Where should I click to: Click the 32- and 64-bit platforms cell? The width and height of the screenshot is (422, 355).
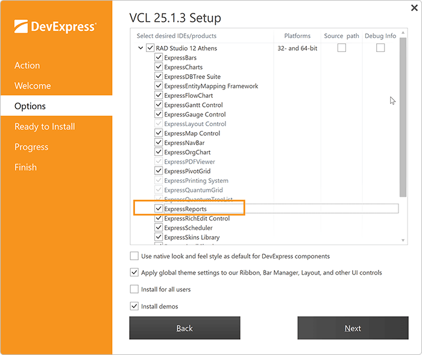(297, 48)
